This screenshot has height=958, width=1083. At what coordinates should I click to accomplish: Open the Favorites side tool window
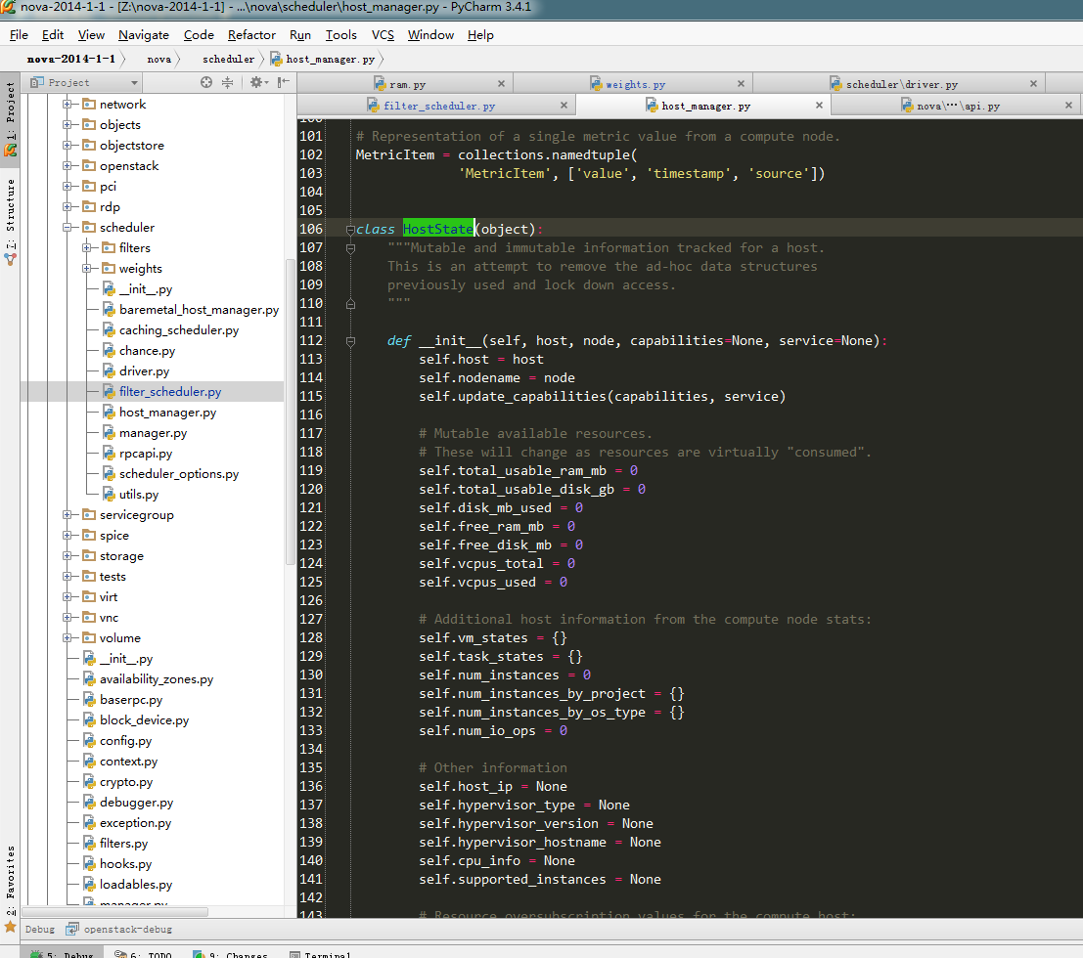(x=10, y=887)
